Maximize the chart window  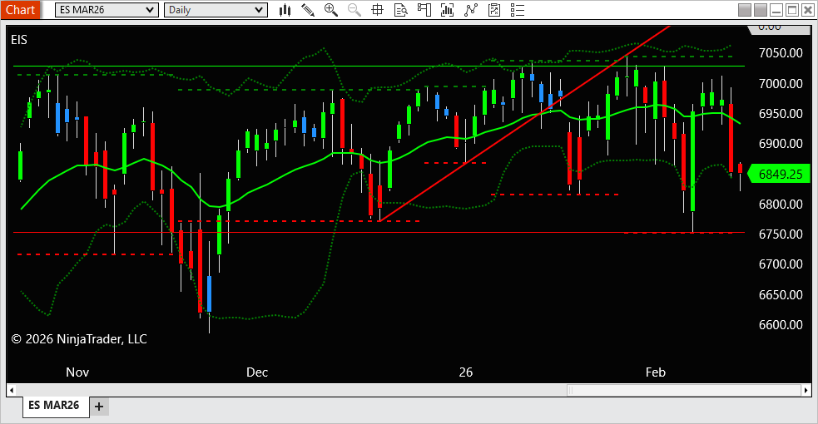[x=792, y=10]
